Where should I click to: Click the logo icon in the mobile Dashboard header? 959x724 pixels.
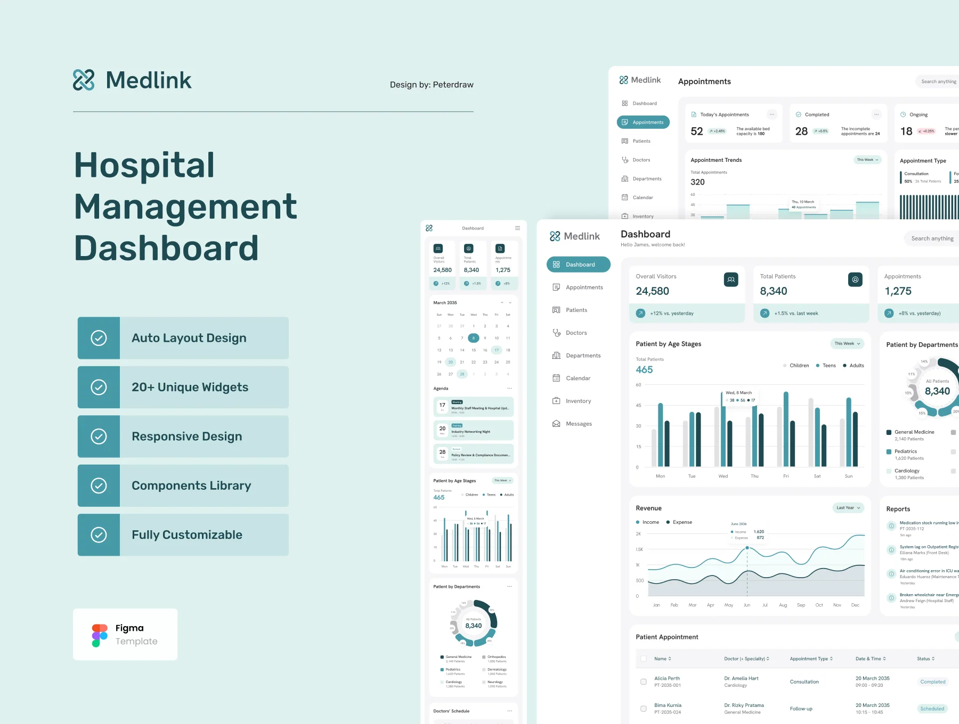[x=429, y=228]
